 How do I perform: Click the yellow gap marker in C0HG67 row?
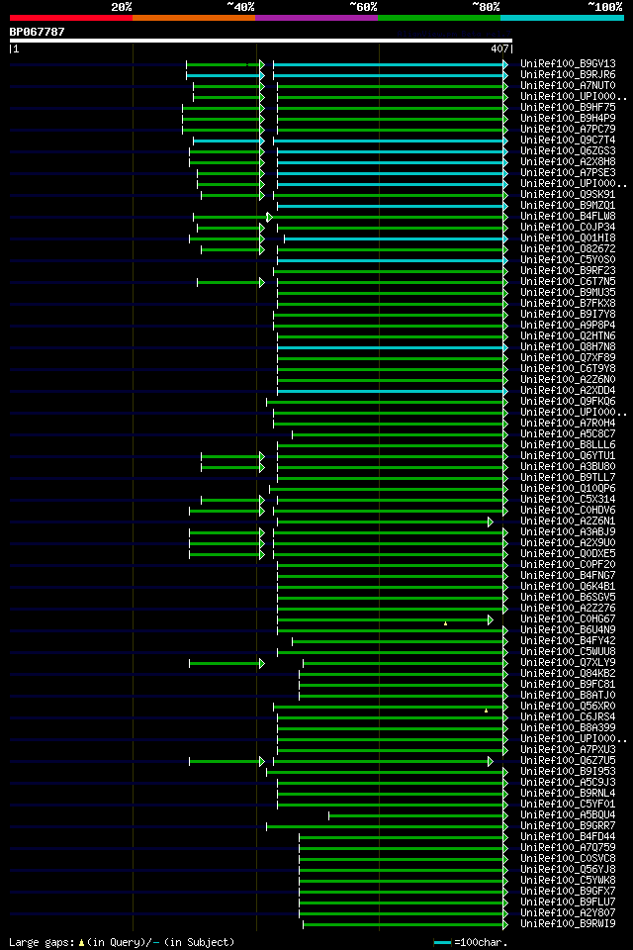(x=445, y=623)
